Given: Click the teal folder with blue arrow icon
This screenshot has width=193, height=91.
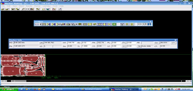Looking at the screenshot, I should point(48,9).
